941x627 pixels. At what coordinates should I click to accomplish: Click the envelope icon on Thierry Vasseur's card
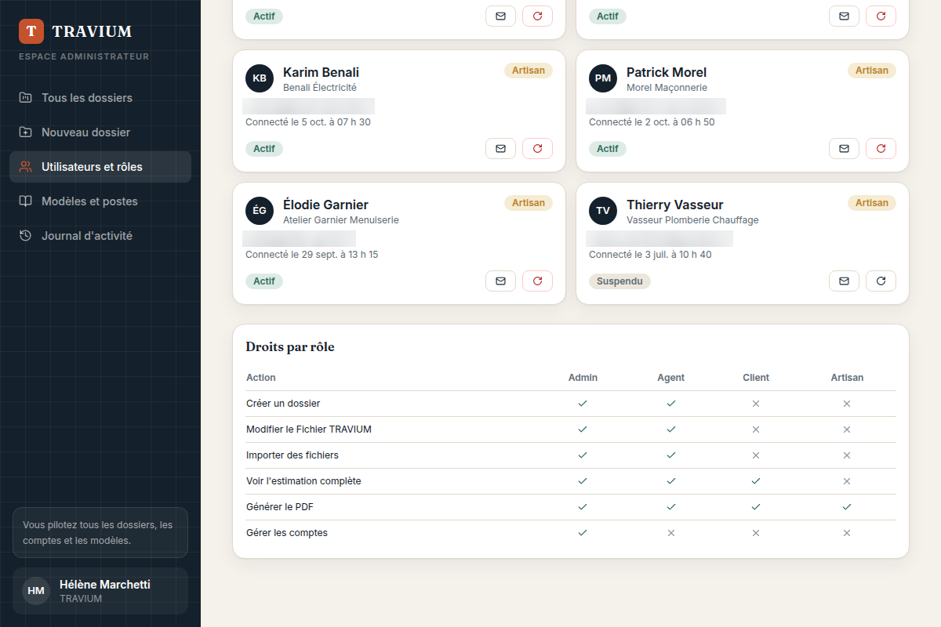pos(845,281)
